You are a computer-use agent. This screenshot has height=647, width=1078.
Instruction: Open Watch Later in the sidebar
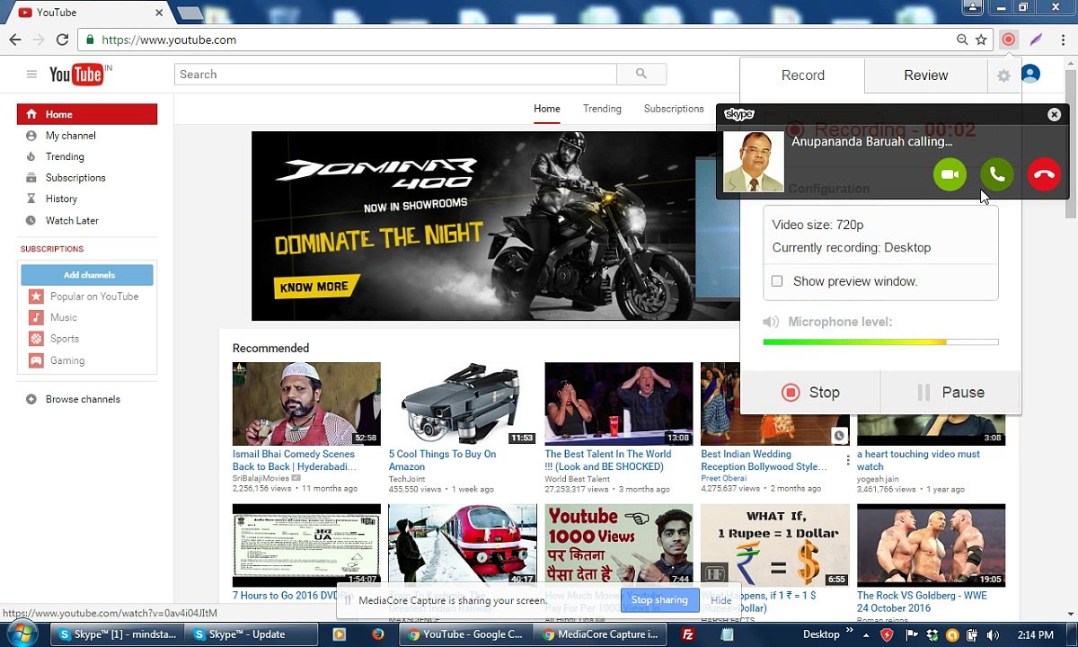72,220
